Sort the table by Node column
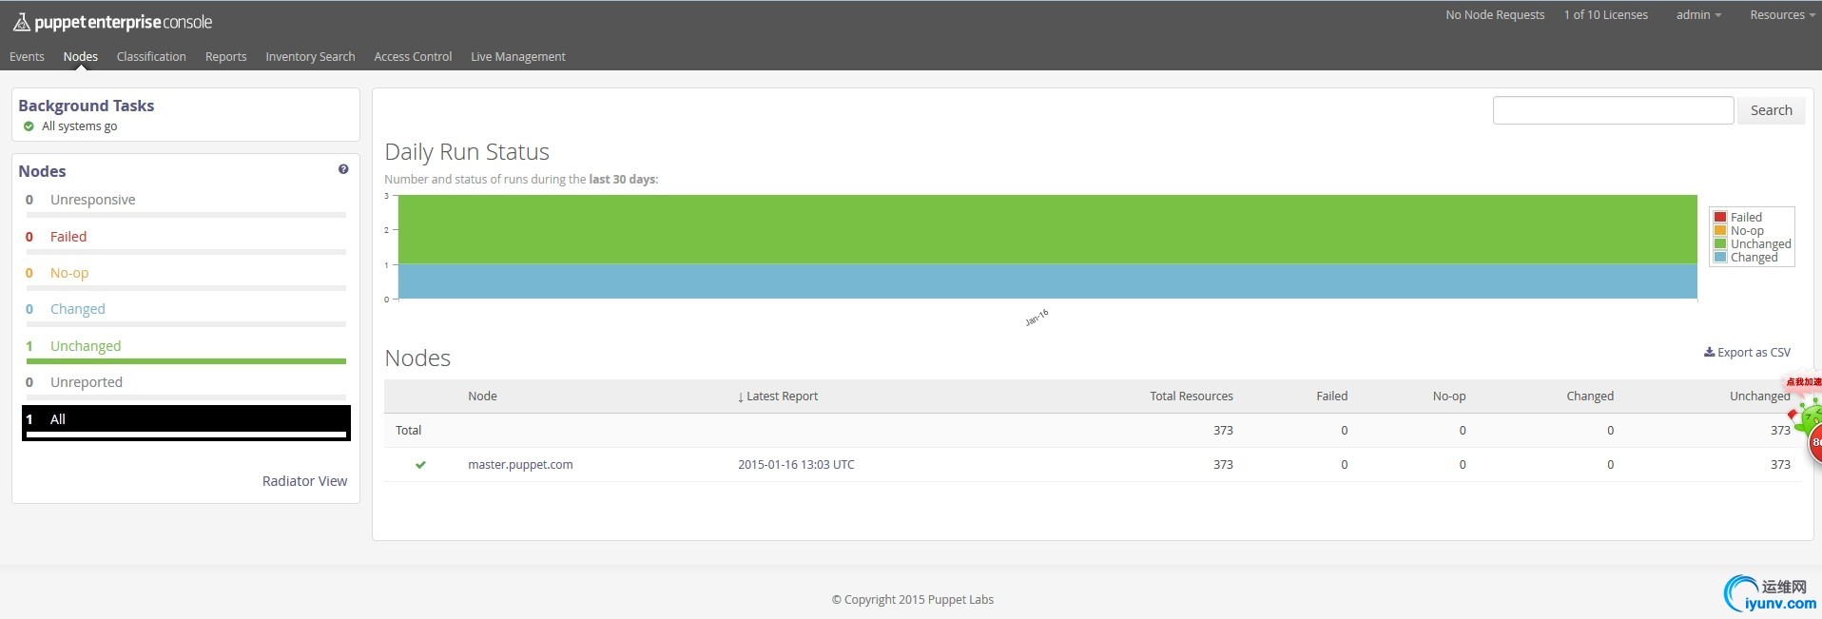 coord(482,397)
